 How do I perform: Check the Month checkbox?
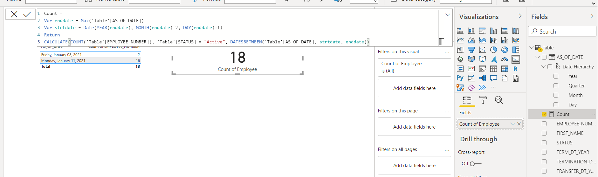[x=556, y=95]
